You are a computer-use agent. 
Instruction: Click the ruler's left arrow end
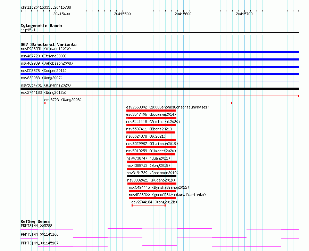coord(22,11)
